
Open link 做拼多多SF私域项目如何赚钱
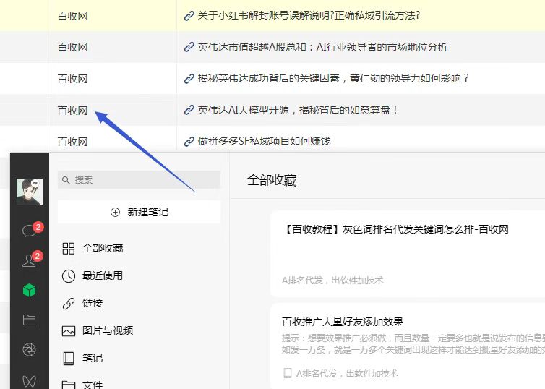point(264,141)
